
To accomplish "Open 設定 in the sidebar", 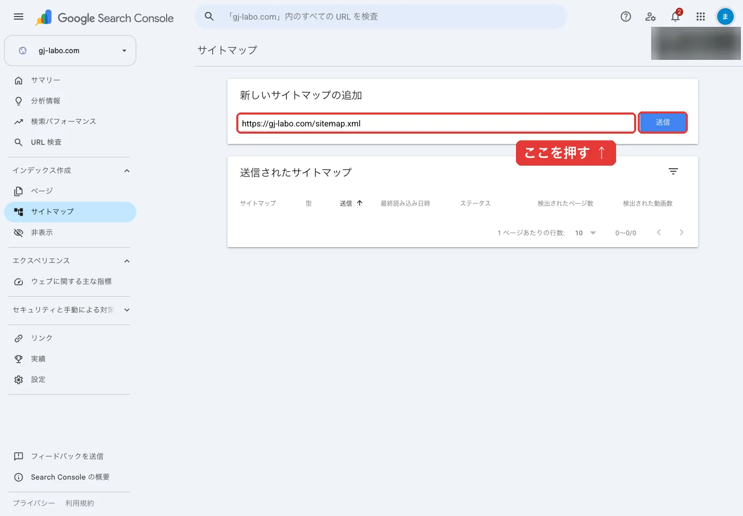I will (70, 379).
